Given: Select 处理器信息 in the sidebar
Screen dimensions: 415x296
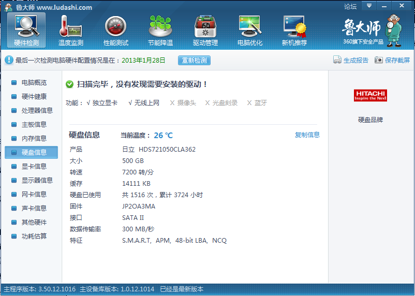Looking at the screenshot, I should click(31, 110).
